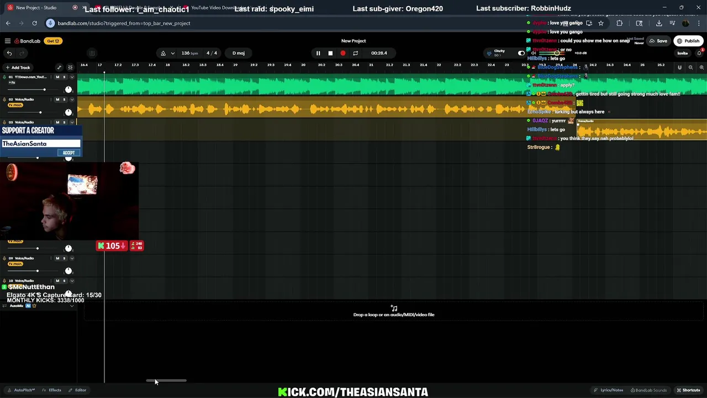The image size is (707, 398).
Task: Open the AutoPitch tab
Action: coord(21,390)
